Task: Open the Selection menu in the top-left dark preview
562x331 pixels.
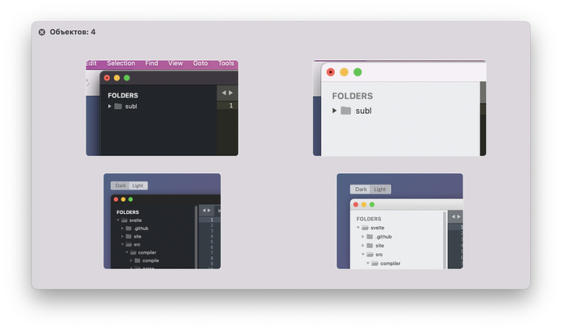Action: pyautogui.click(x=121, y=63)
